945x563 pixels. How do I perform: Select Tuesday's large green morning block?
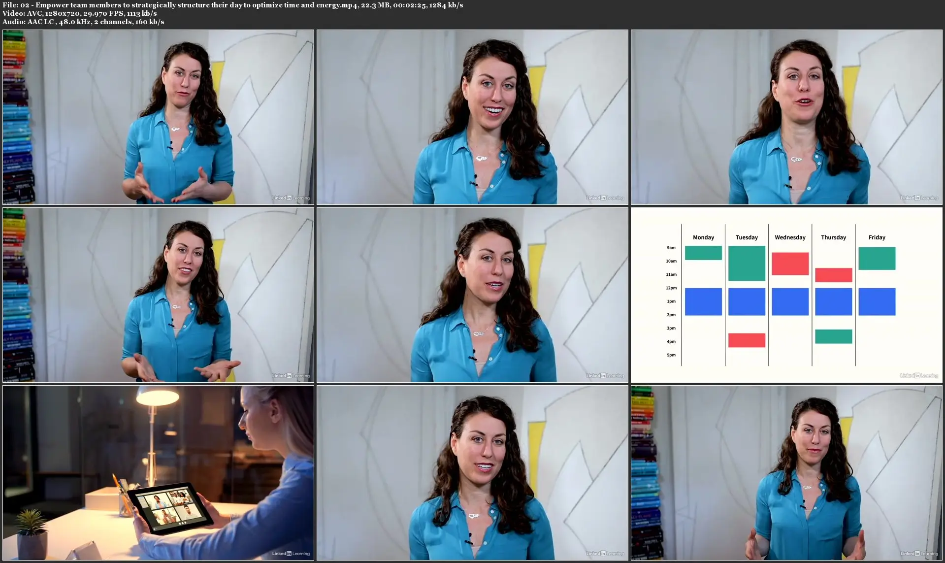coord(747,263)
